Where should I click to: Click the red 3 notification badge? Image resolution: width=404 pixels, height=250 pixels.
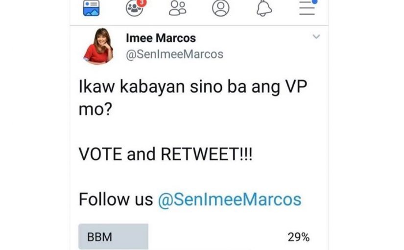[142, 3]
